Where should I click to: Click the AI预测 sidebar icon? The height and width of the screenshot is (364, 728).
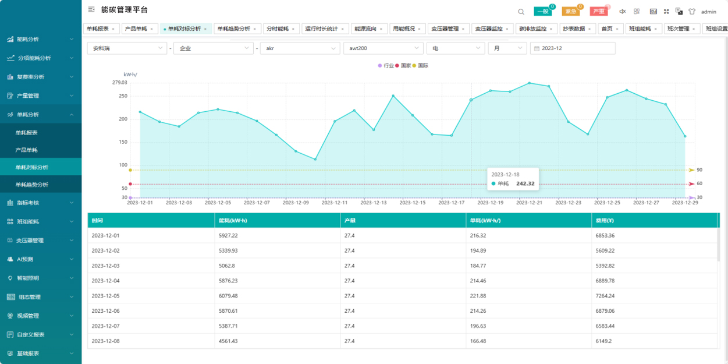(x=10, y=259)
